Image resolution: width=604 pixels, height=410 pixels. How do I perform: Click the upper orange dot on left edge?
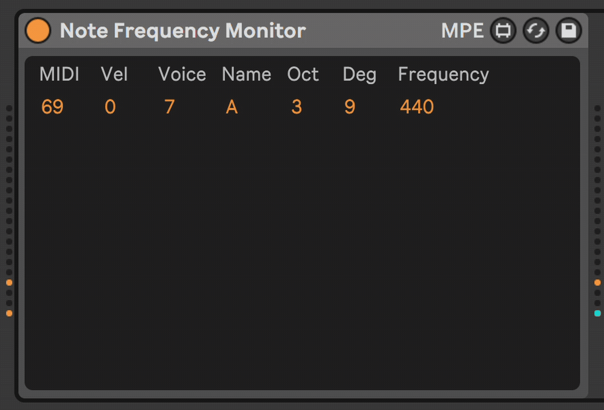[x=9, y=283]
